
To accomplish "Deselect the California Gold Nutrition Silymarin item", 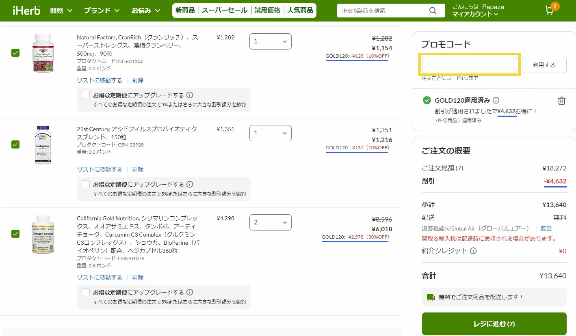I will point(15,234).
